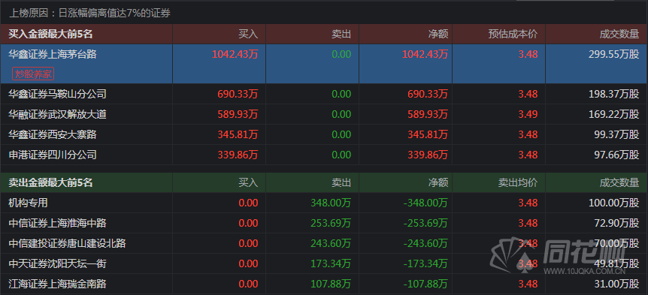The height and width of the screenshot is (295, 648).
Task: Click the 买入金额最大前5名 section header
Action: click(50, 35)
